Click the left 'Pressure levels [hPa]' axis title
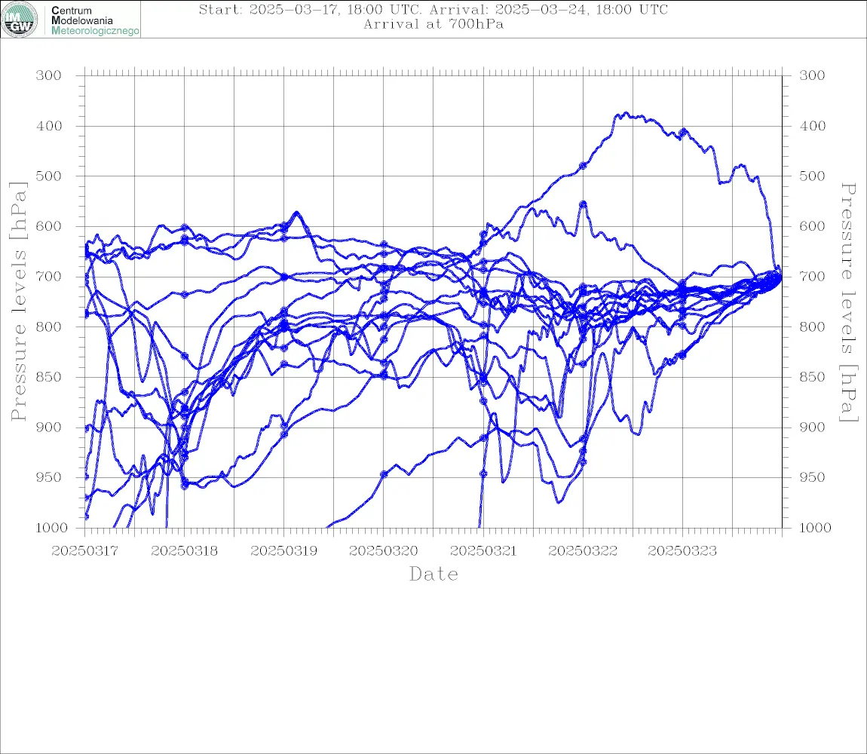The height and width of the screenshot is (754, 867). pyautogui.click(x=18, y=302)
